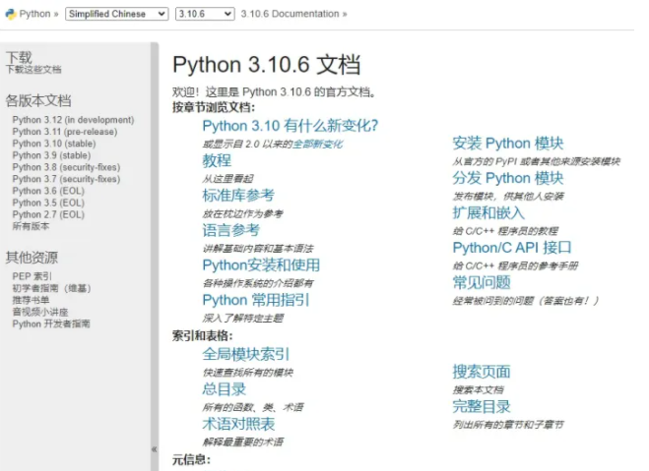This screenshot has width=649, height=471.
Task: Collapse the sidebar with « arrow
Action: (154, 449)
